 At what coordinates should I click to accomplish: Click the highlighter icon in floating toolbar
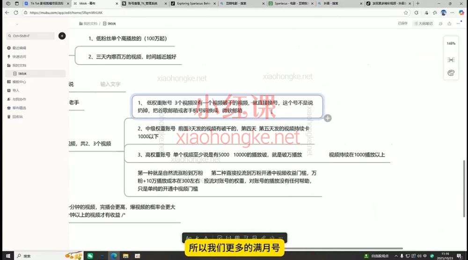click(197, 238)
